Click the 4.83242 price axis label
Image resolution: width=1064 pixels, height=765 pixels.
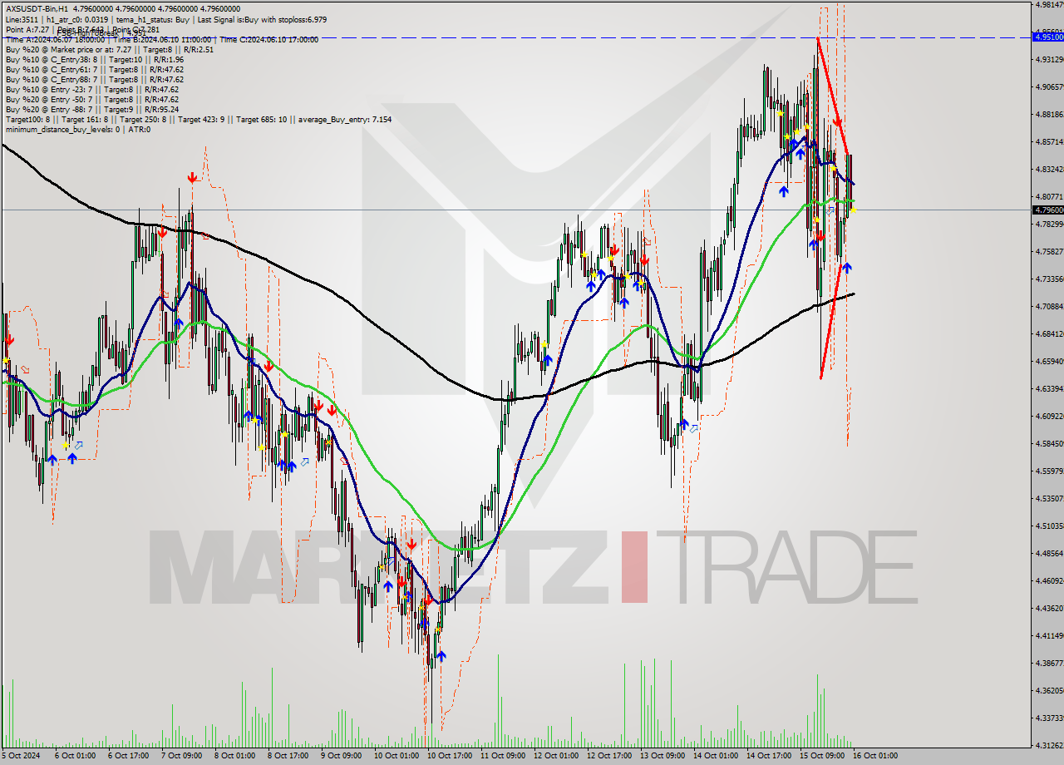pyautogui.click(x=1049, y=170)
